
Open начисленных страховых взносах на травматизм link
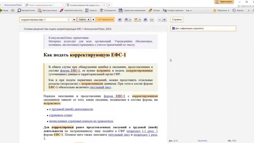[81, 121]
